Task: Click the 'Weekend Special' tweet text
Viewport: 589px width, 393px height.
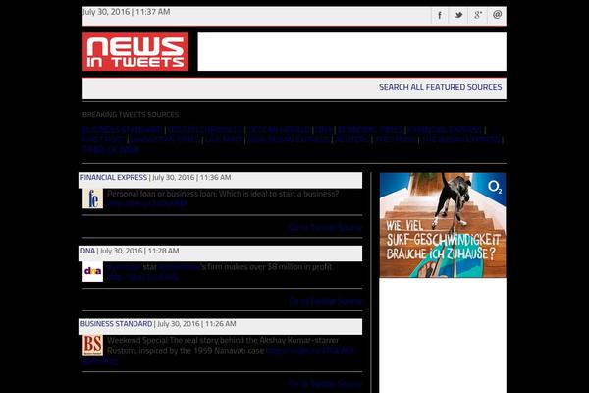Action: click(x=223, y=345)
